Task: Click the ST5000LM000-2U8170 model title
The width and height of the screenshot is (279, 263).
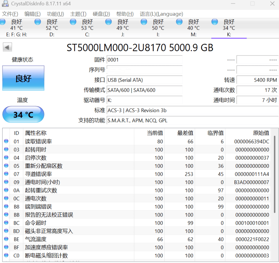Action: pyautogui.click(x=140, y=47)
